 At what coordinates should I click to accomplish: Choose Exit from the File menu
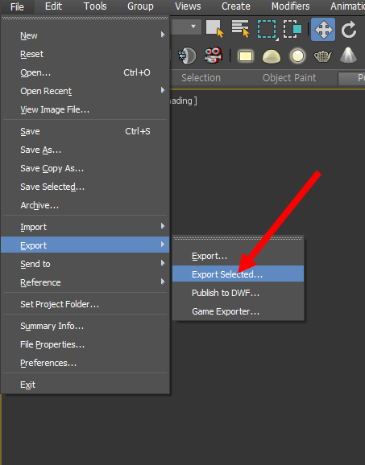(x=85, y=385)
